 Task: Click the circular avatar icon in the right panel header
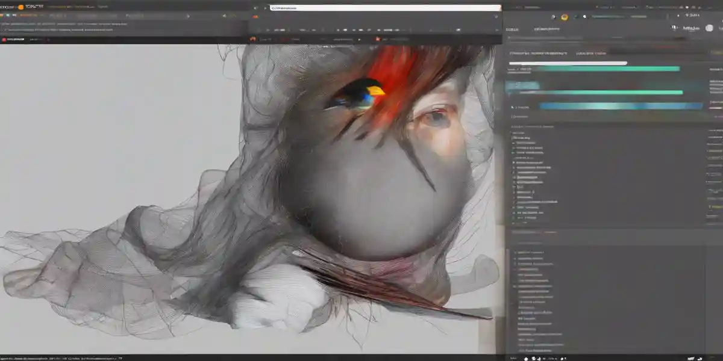[709, 28]
